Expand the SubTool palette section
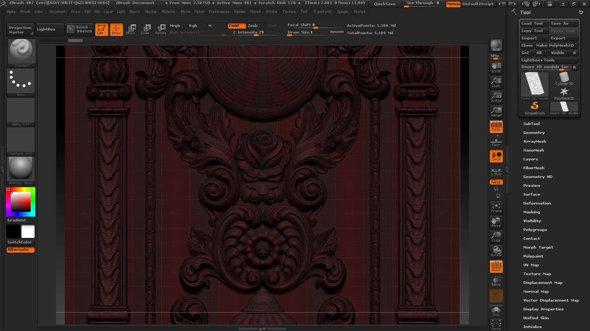The width and height of the screenshot is (590, 331). [x=531, y=124]
